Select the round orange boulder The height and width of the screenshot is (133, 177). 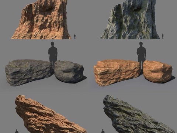pyautogui.click(x=157, y=71)
